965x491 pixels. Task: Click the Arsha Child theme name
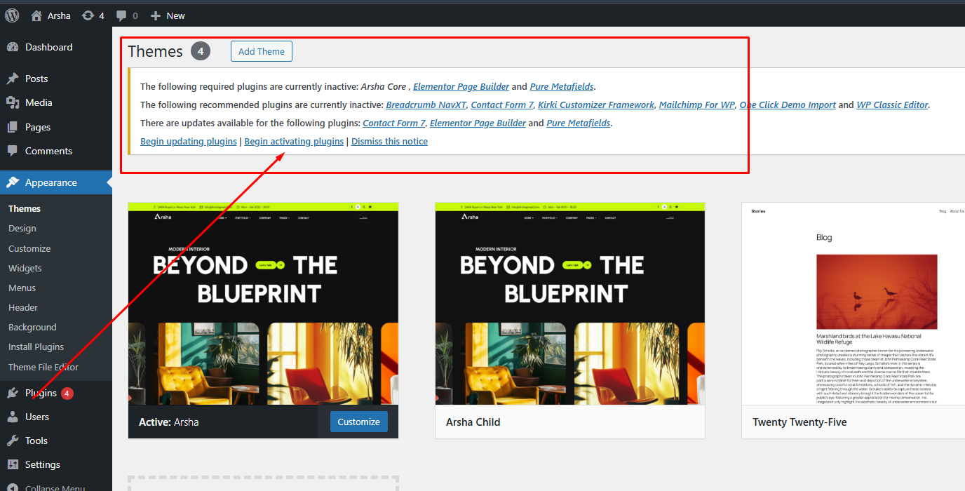click(x=473, y=422)
